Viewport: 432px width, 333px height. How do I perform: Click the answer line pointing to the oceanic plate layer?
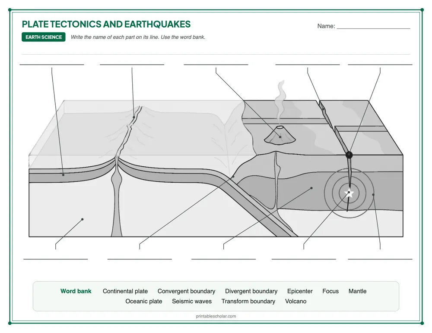52,65
